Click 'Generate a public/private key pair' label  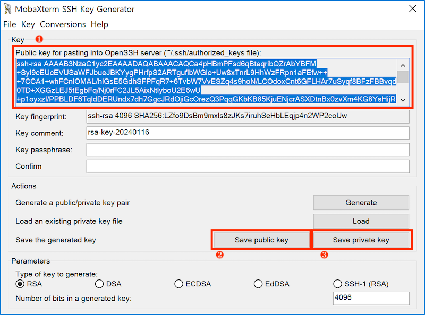click(x=72, y=203)
